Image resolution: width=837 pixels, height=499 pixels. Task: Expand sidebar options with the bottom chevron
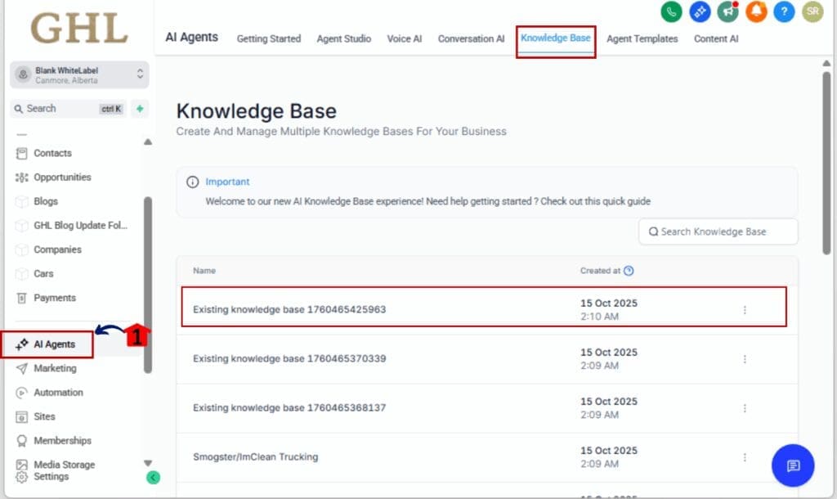[146, 461]
